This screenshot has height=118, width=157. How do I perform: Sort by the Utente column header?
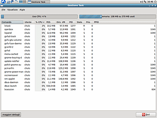pos(29,22)
